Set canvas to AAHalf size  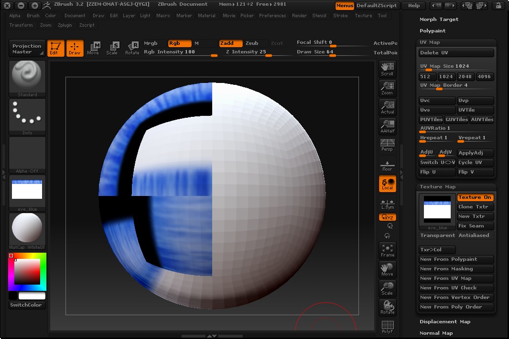click(387, 127)
